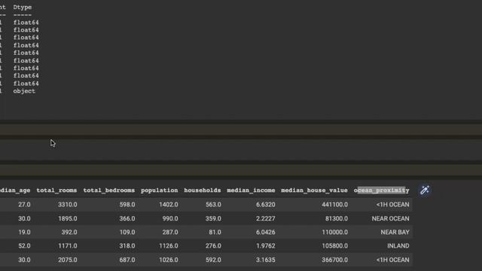This screenshot has height=271, width=482.
Task: Select median income value 3.1635
Action: 266,260
